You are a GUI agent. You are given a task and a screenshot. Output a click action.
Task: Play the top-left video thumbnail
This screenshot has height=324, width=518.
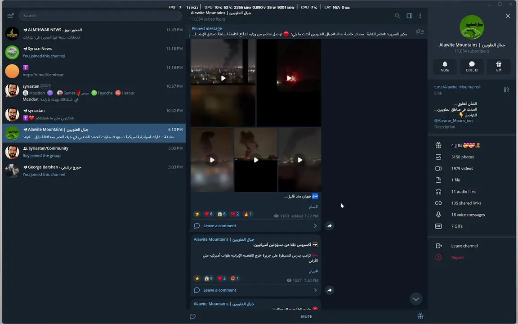223,78
